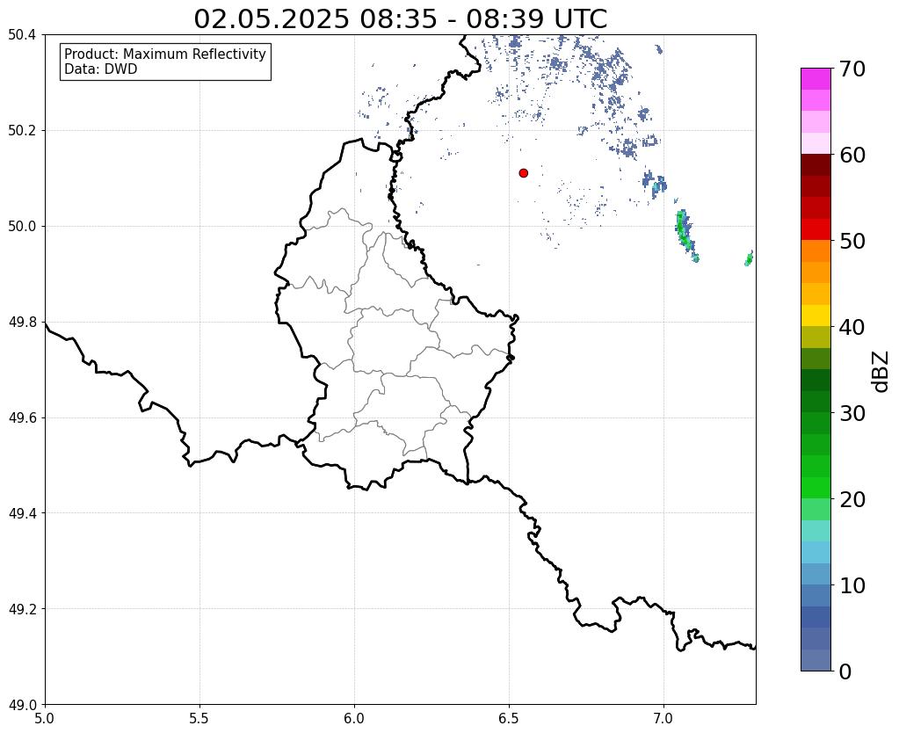Click the longitude axis label '6.5'
The width and height of the screenshot is (899, 733).
[x=509, y=718]
